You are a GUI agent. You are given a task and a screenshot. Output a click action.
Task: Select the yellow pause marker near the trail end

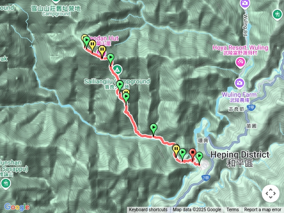pyautogui.click(x=176, y=151)
